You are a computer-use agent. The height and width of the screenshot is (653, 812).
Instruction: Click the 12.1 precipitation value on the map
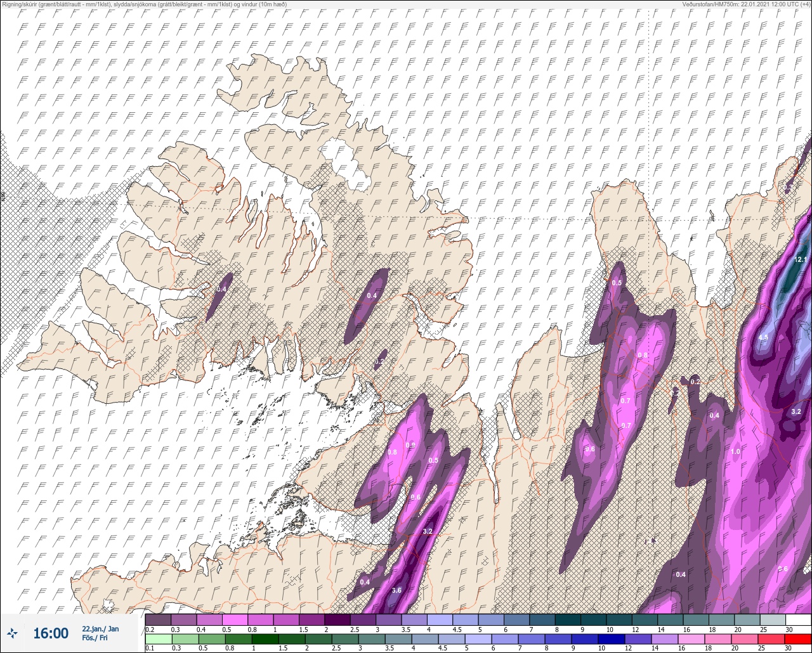point(801,259)
